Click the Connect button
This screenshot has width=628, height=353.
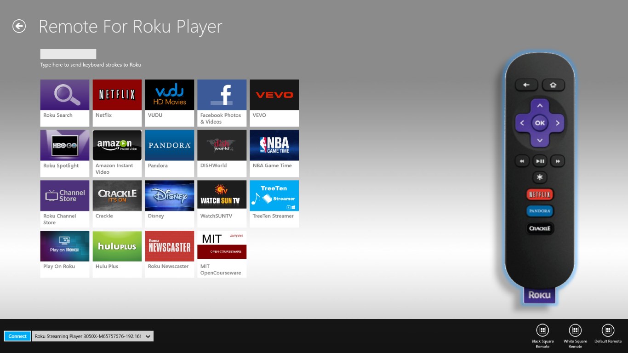(x=17, y=336)
